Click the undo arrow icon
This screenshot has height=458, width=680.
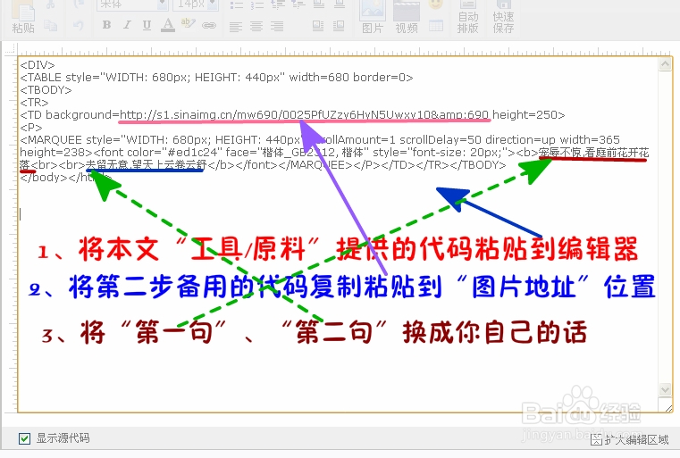tap(79, 26)
